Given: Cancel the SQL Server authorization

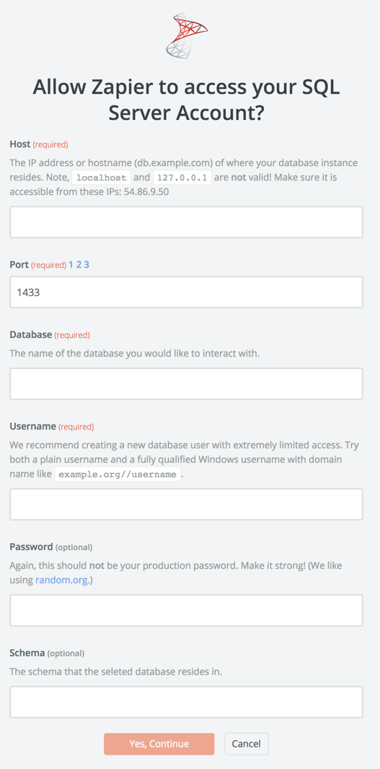Looking at the screenshot, I should 247,744.
